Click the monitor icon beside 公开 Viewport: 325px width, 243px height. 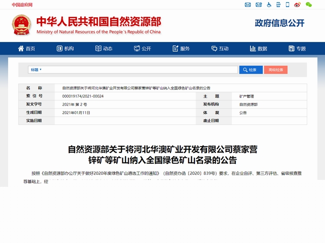(x=137, y=48)
